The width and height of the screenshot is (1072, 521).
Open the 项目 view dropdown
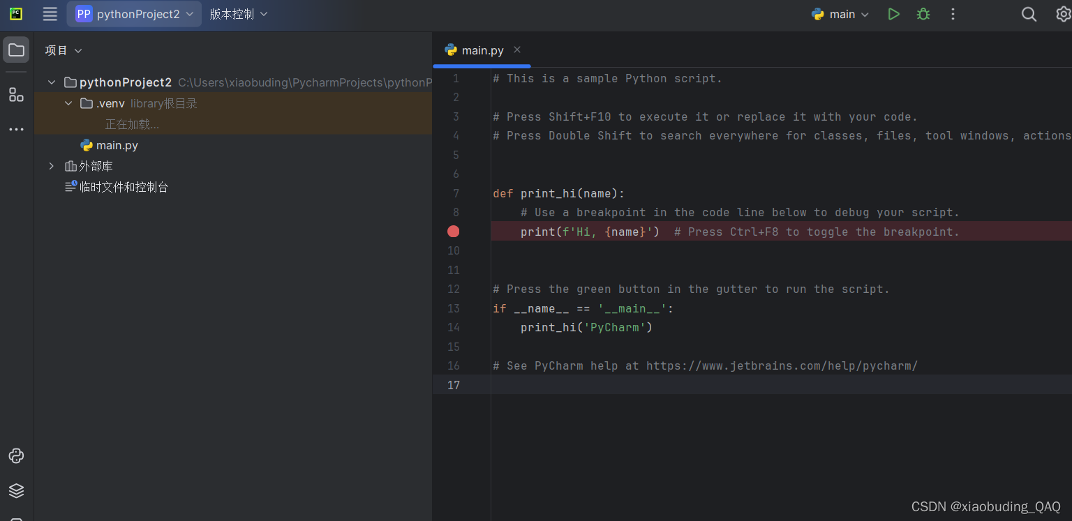[64, 50]
